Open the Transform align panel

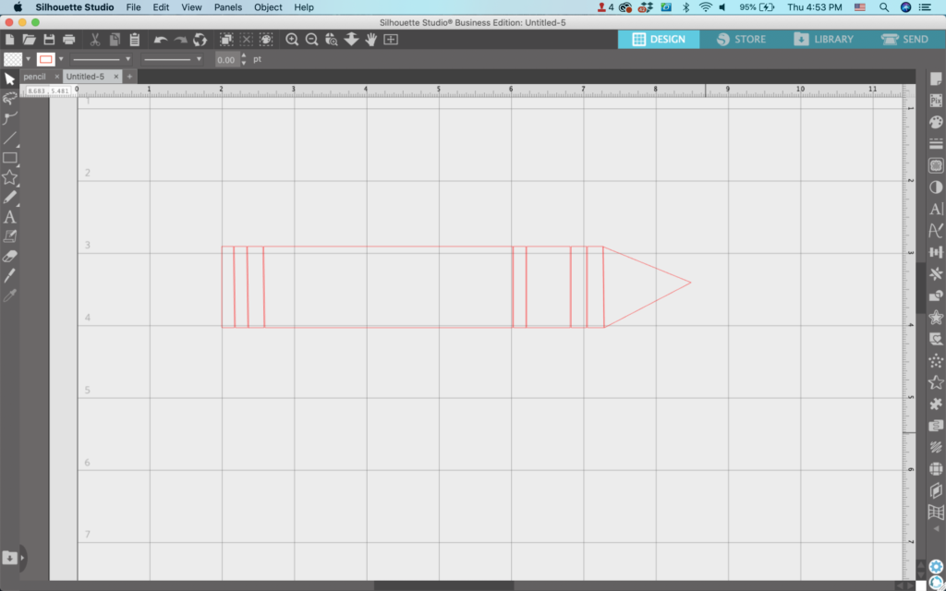point(936,252)
